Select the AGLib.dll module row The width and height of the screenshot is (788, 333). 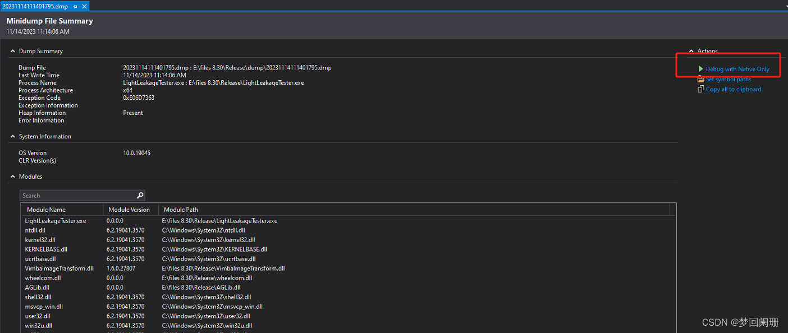pyautogui.click(x=348, y=288)
